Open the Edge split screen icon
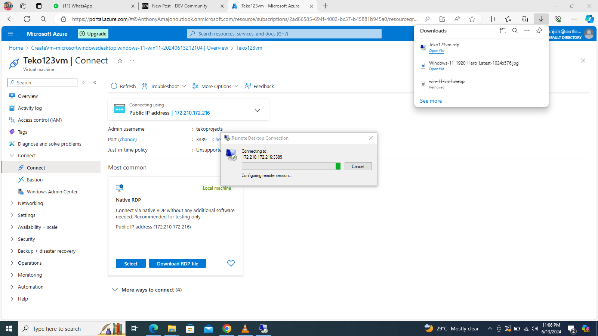This screenshot has height=336, width=598. (492, 19)
